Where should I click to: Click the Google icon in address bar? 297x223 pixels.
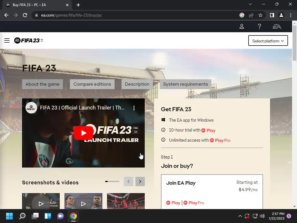(x=242, y=15)
